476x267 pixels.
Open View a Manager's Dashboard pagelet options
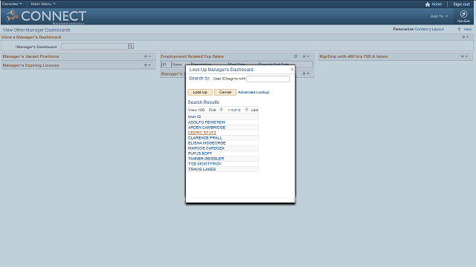[466, 37]
